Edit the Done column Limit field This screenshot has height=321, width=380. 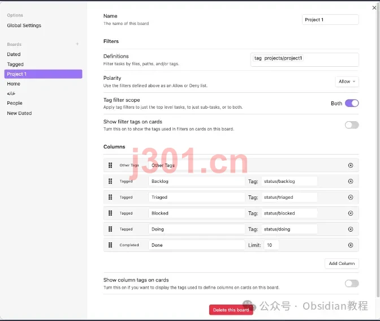click(271, 245)
